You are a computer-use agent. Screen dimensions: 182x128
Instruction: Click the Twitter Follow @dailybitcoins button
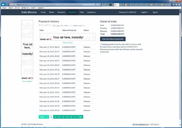(x=141, y=125)
